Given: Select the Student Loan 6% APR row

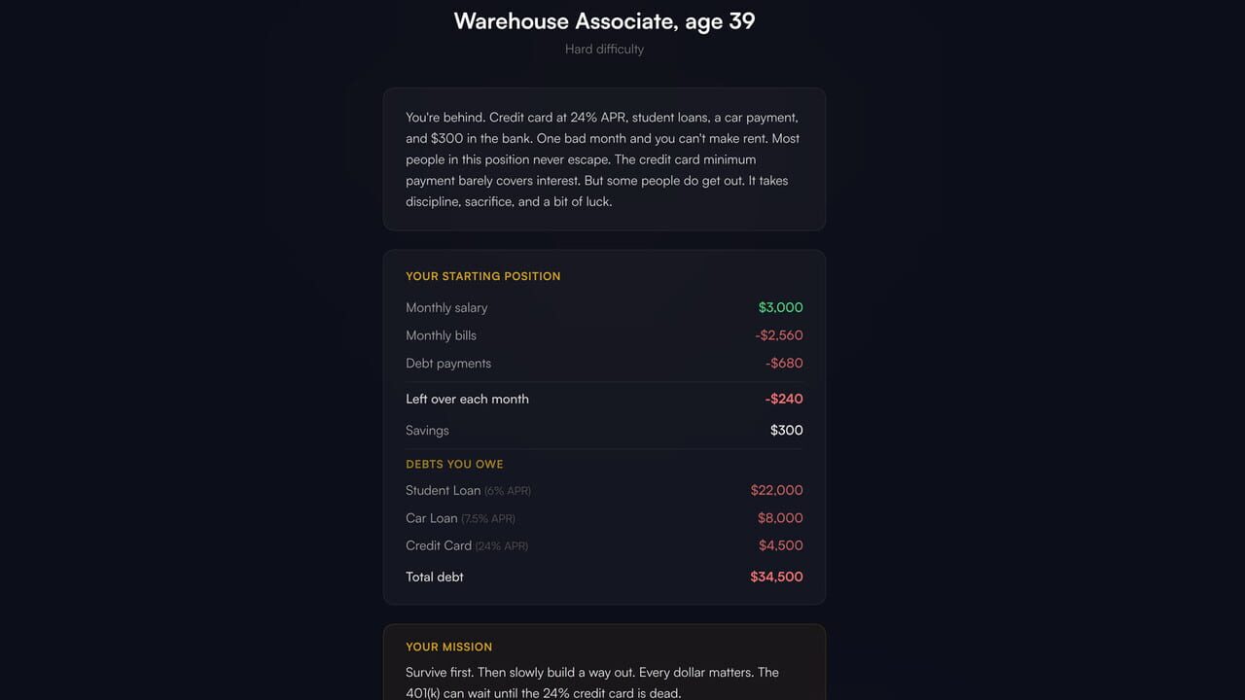Looking at the screenshot, I should coord(604,490).
